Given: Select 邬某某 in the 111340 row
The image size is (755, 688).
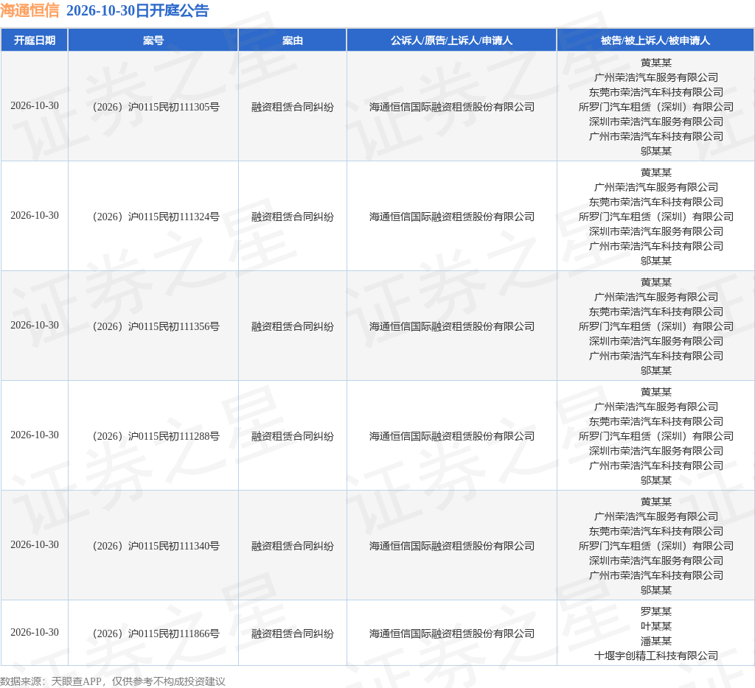Looking at the screenshot, I should (x=655, y=590).
